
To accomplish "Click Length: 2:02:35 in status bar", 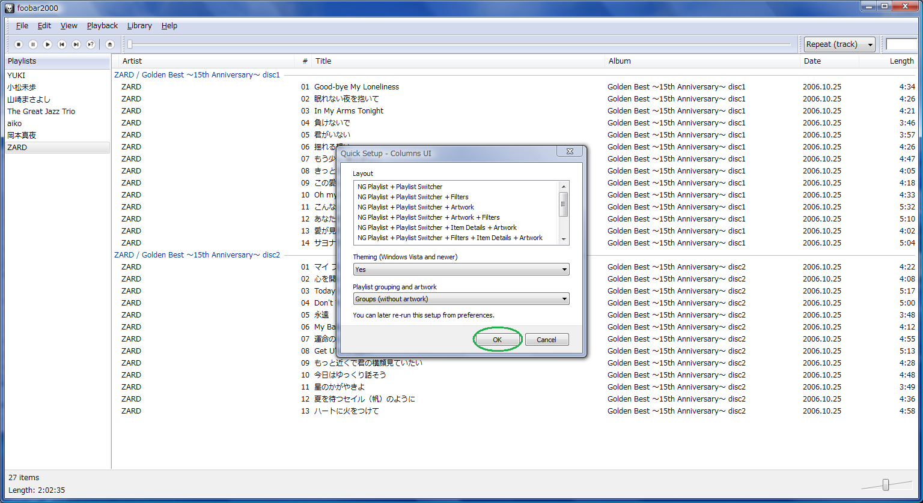I will click(37, 490).
